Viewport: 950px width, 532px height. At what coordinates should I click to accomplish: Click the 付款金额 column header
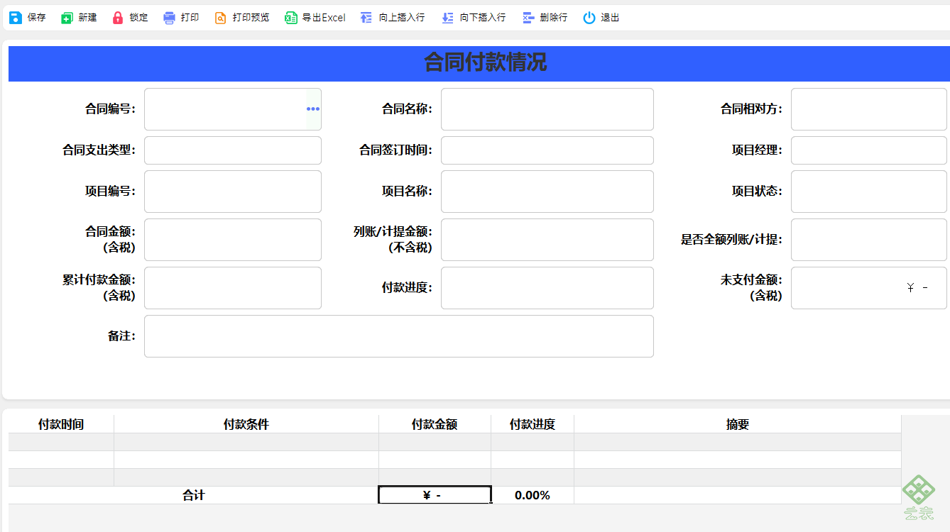(435, 424)
